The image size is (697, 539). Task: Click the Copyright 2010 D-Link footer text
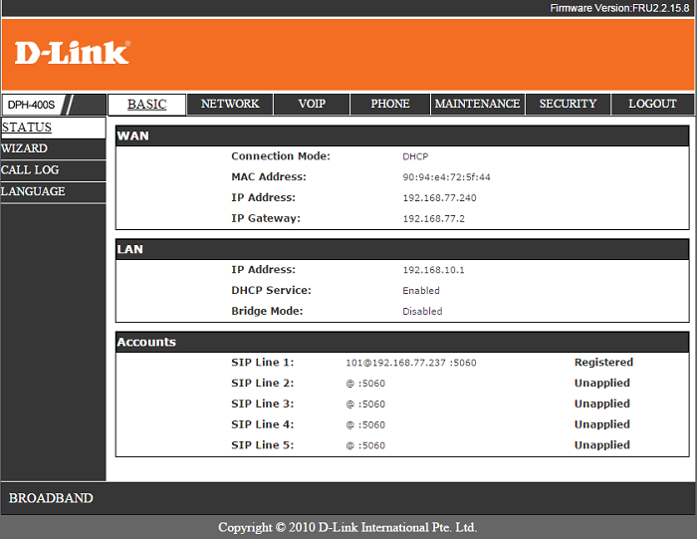point(348,527)
